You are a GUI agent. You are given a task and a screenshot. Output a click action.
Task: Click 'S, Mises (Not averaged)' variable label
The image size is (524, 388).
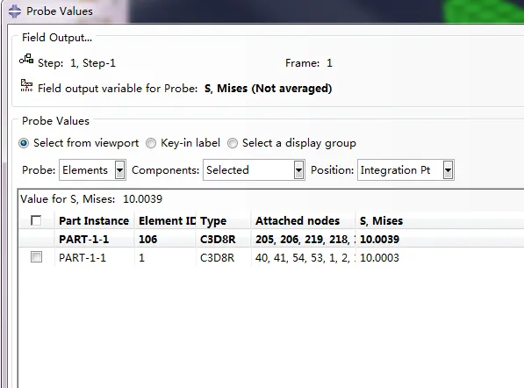268,89
